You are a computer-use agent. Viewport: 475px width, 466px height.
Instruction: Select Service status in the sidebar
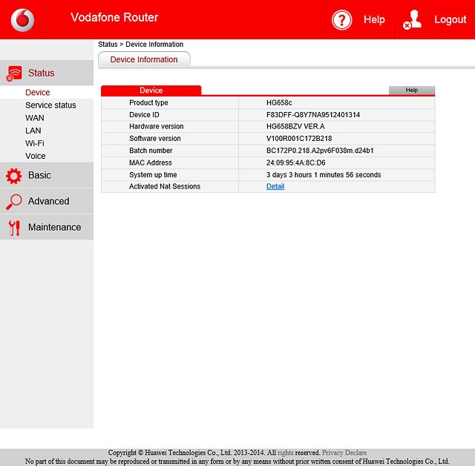click(50, 105)
